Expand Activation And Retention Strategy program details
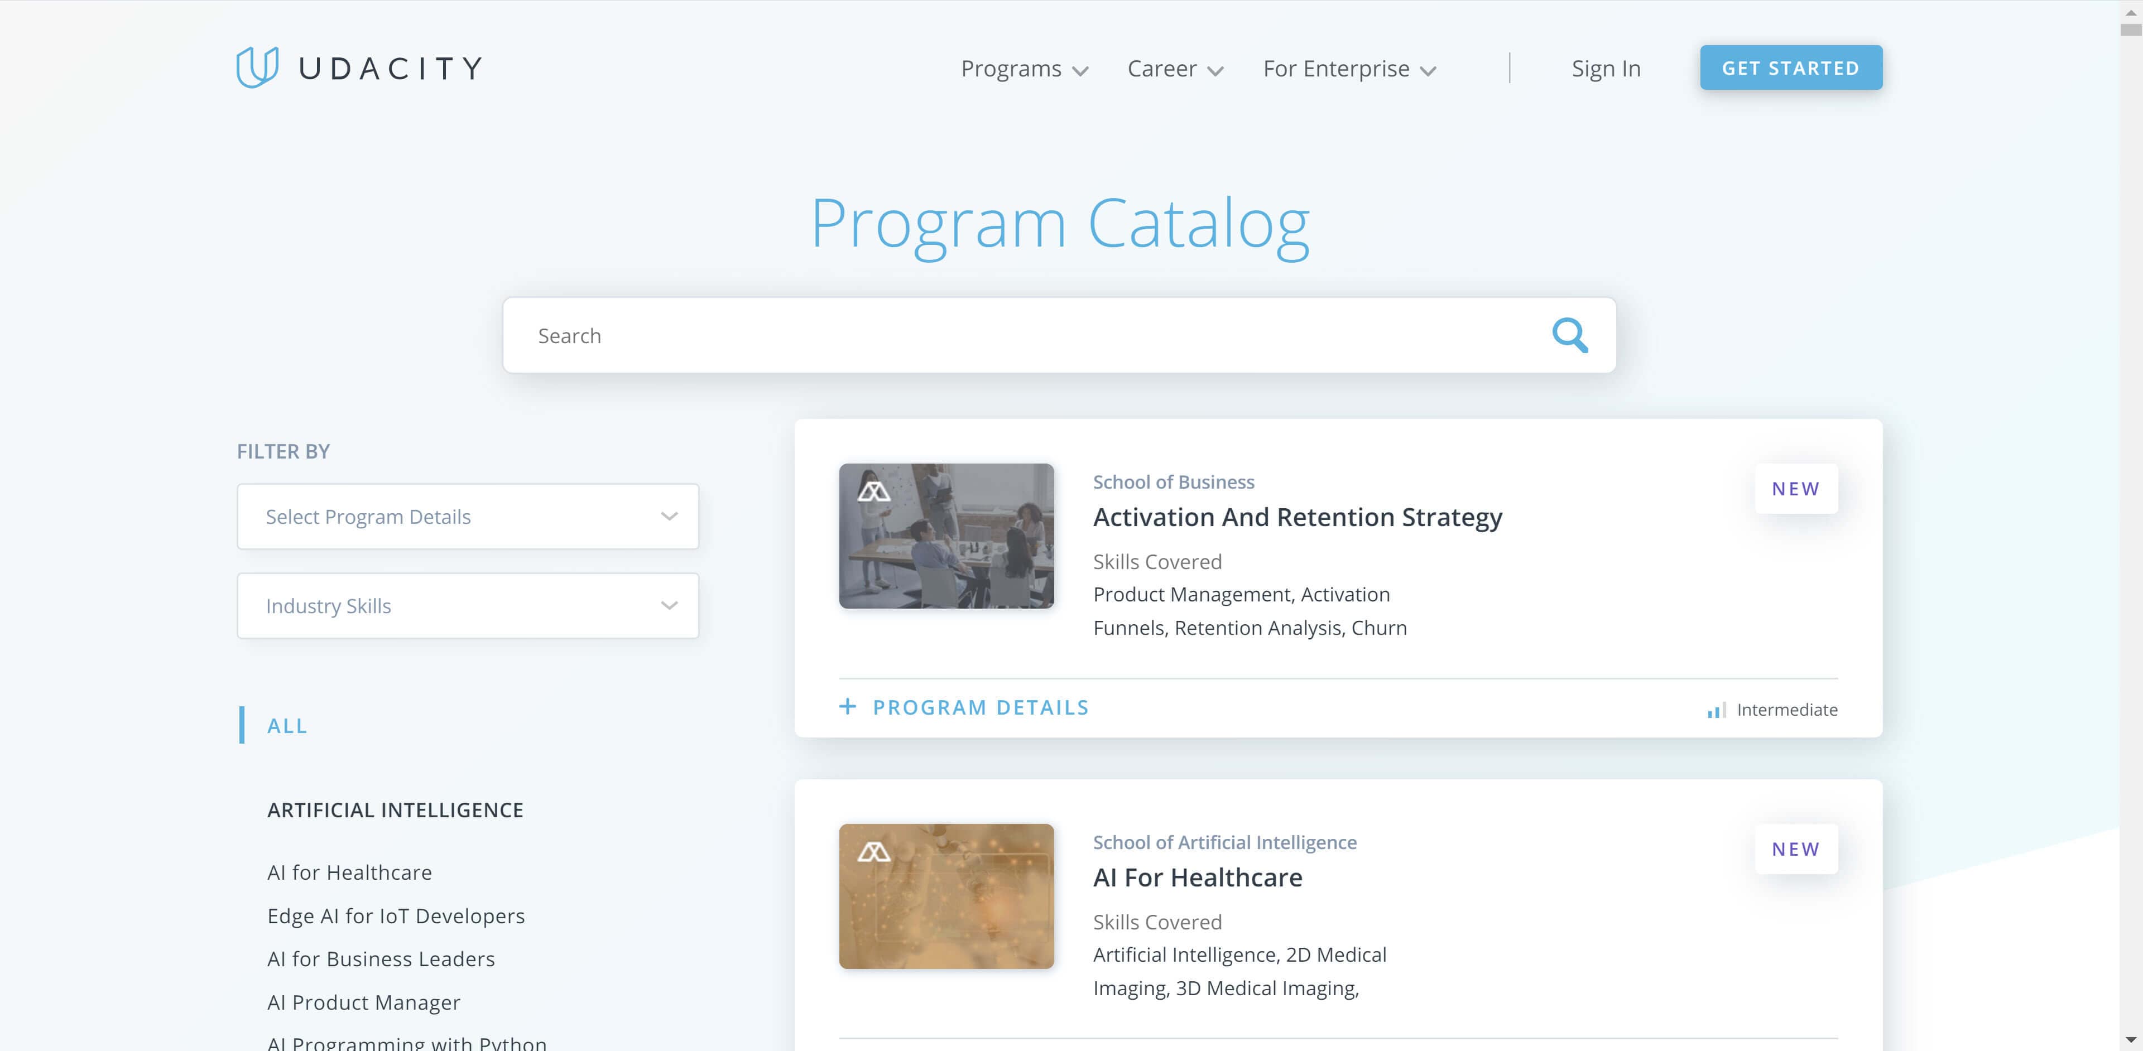This screenshot has height=1051, width=2143. [x=965, y=707]
